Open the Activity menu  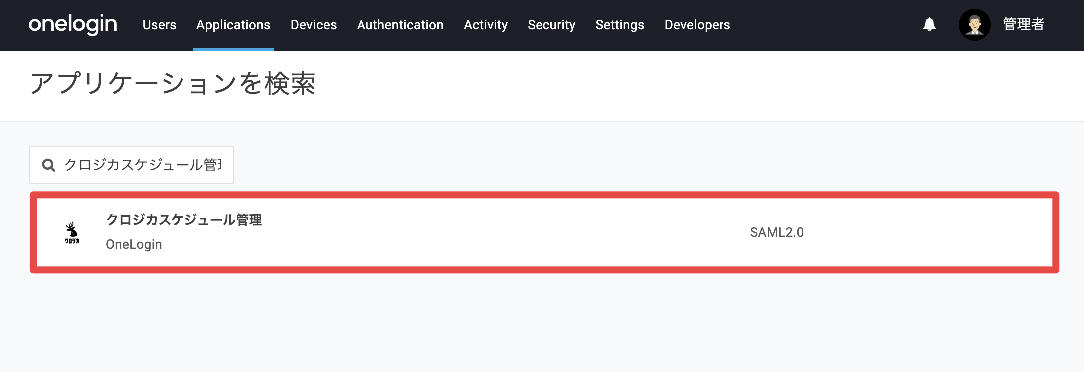(486, 25)
